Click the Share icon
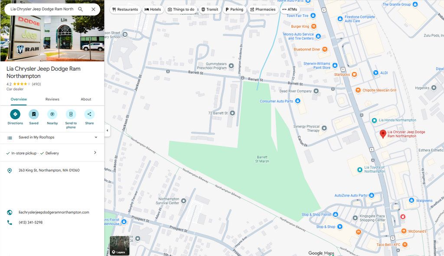 pyautogui.click(x=89, y=114)
